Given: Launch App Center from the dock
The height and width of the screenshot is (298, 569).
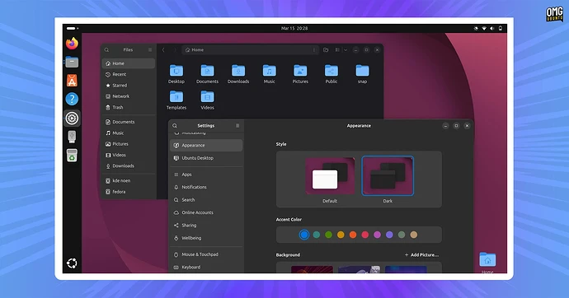Looking at the screenshot, I should click(72, 81).
